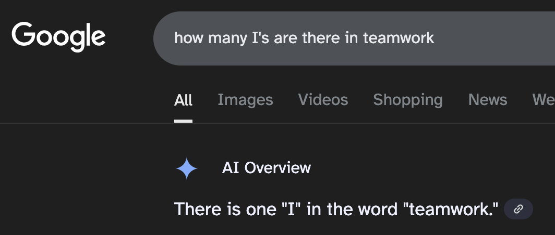The image size is (555, 235).
Task: Click the AI answer sentence about "teamwork"
Action: 336,209
